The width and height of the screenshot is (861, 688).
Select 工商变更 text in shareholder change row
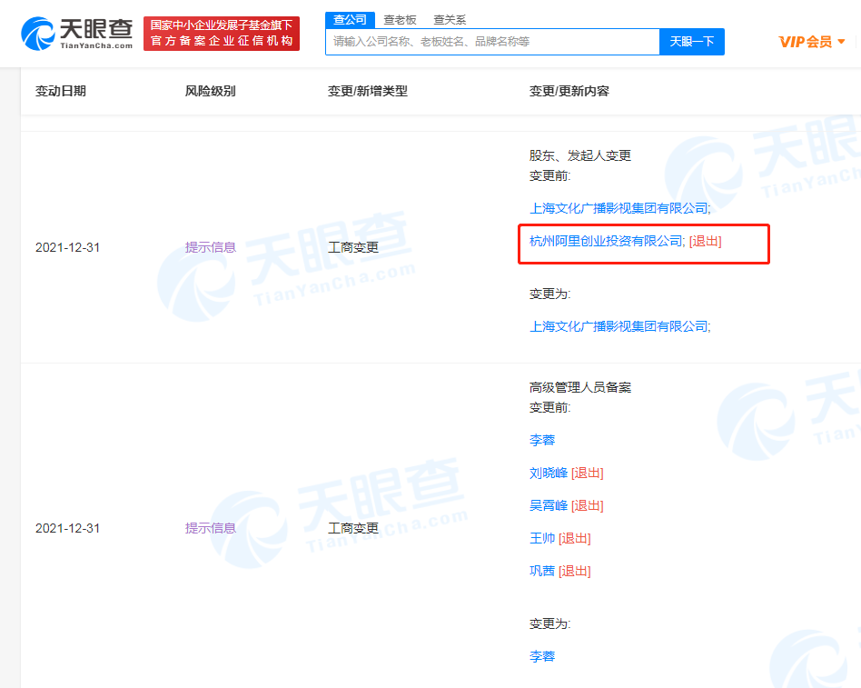[x=353, y=247]
